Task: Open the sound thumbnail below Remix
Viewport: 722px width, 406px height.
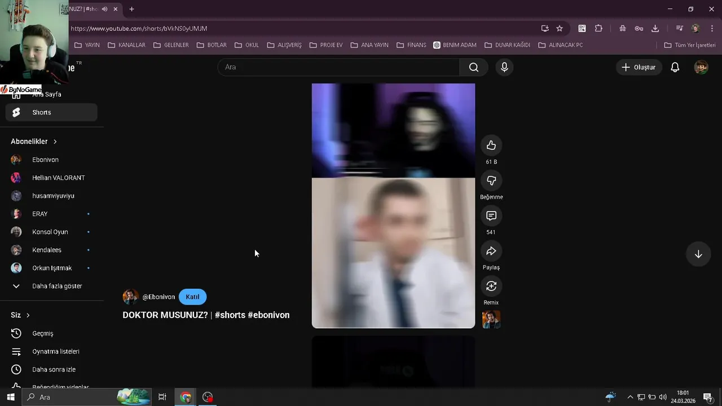Action: 491,319
